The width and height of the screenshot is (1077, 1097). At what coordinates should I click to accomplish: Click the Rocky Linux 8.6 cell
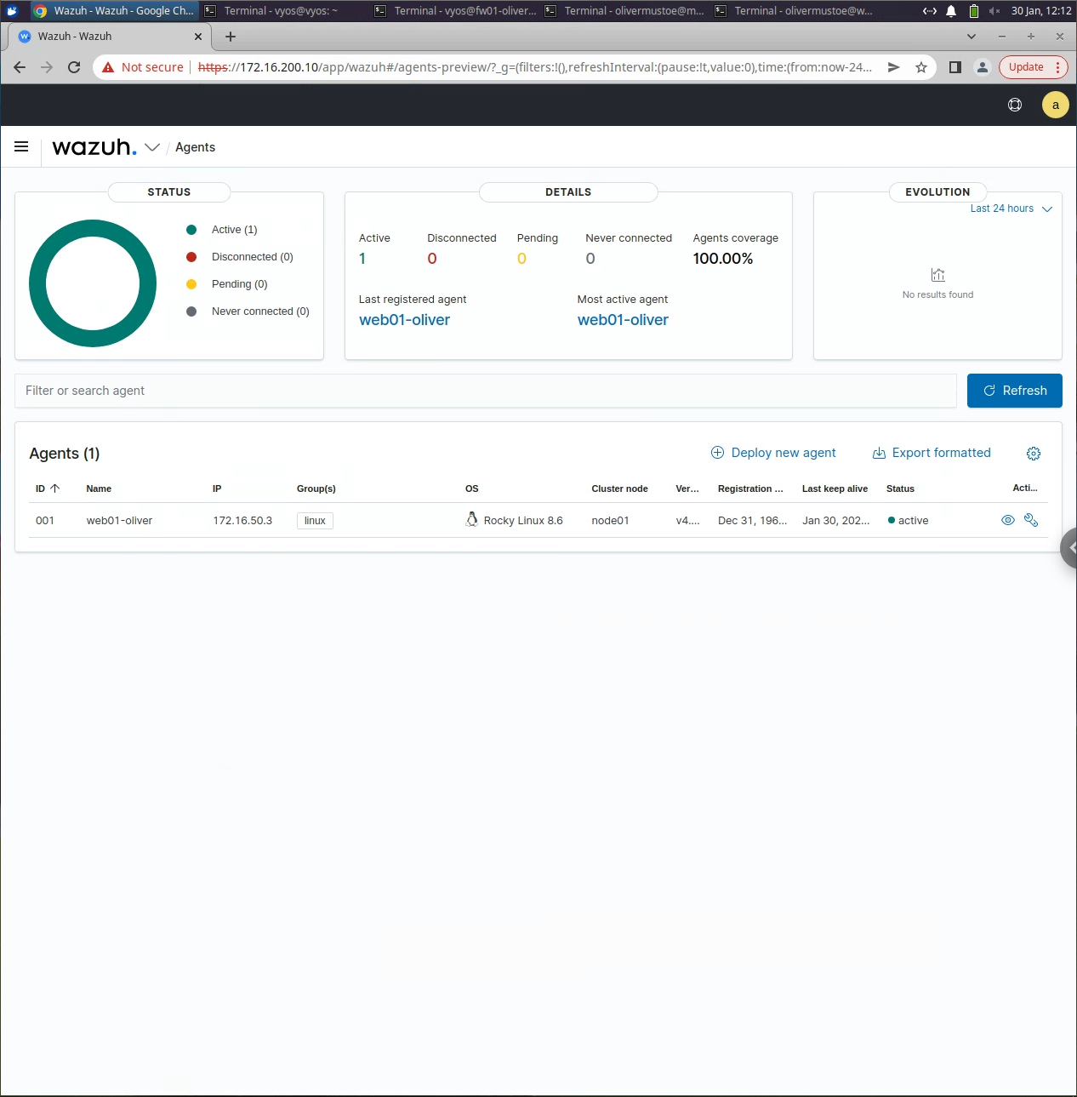(523, 521)
